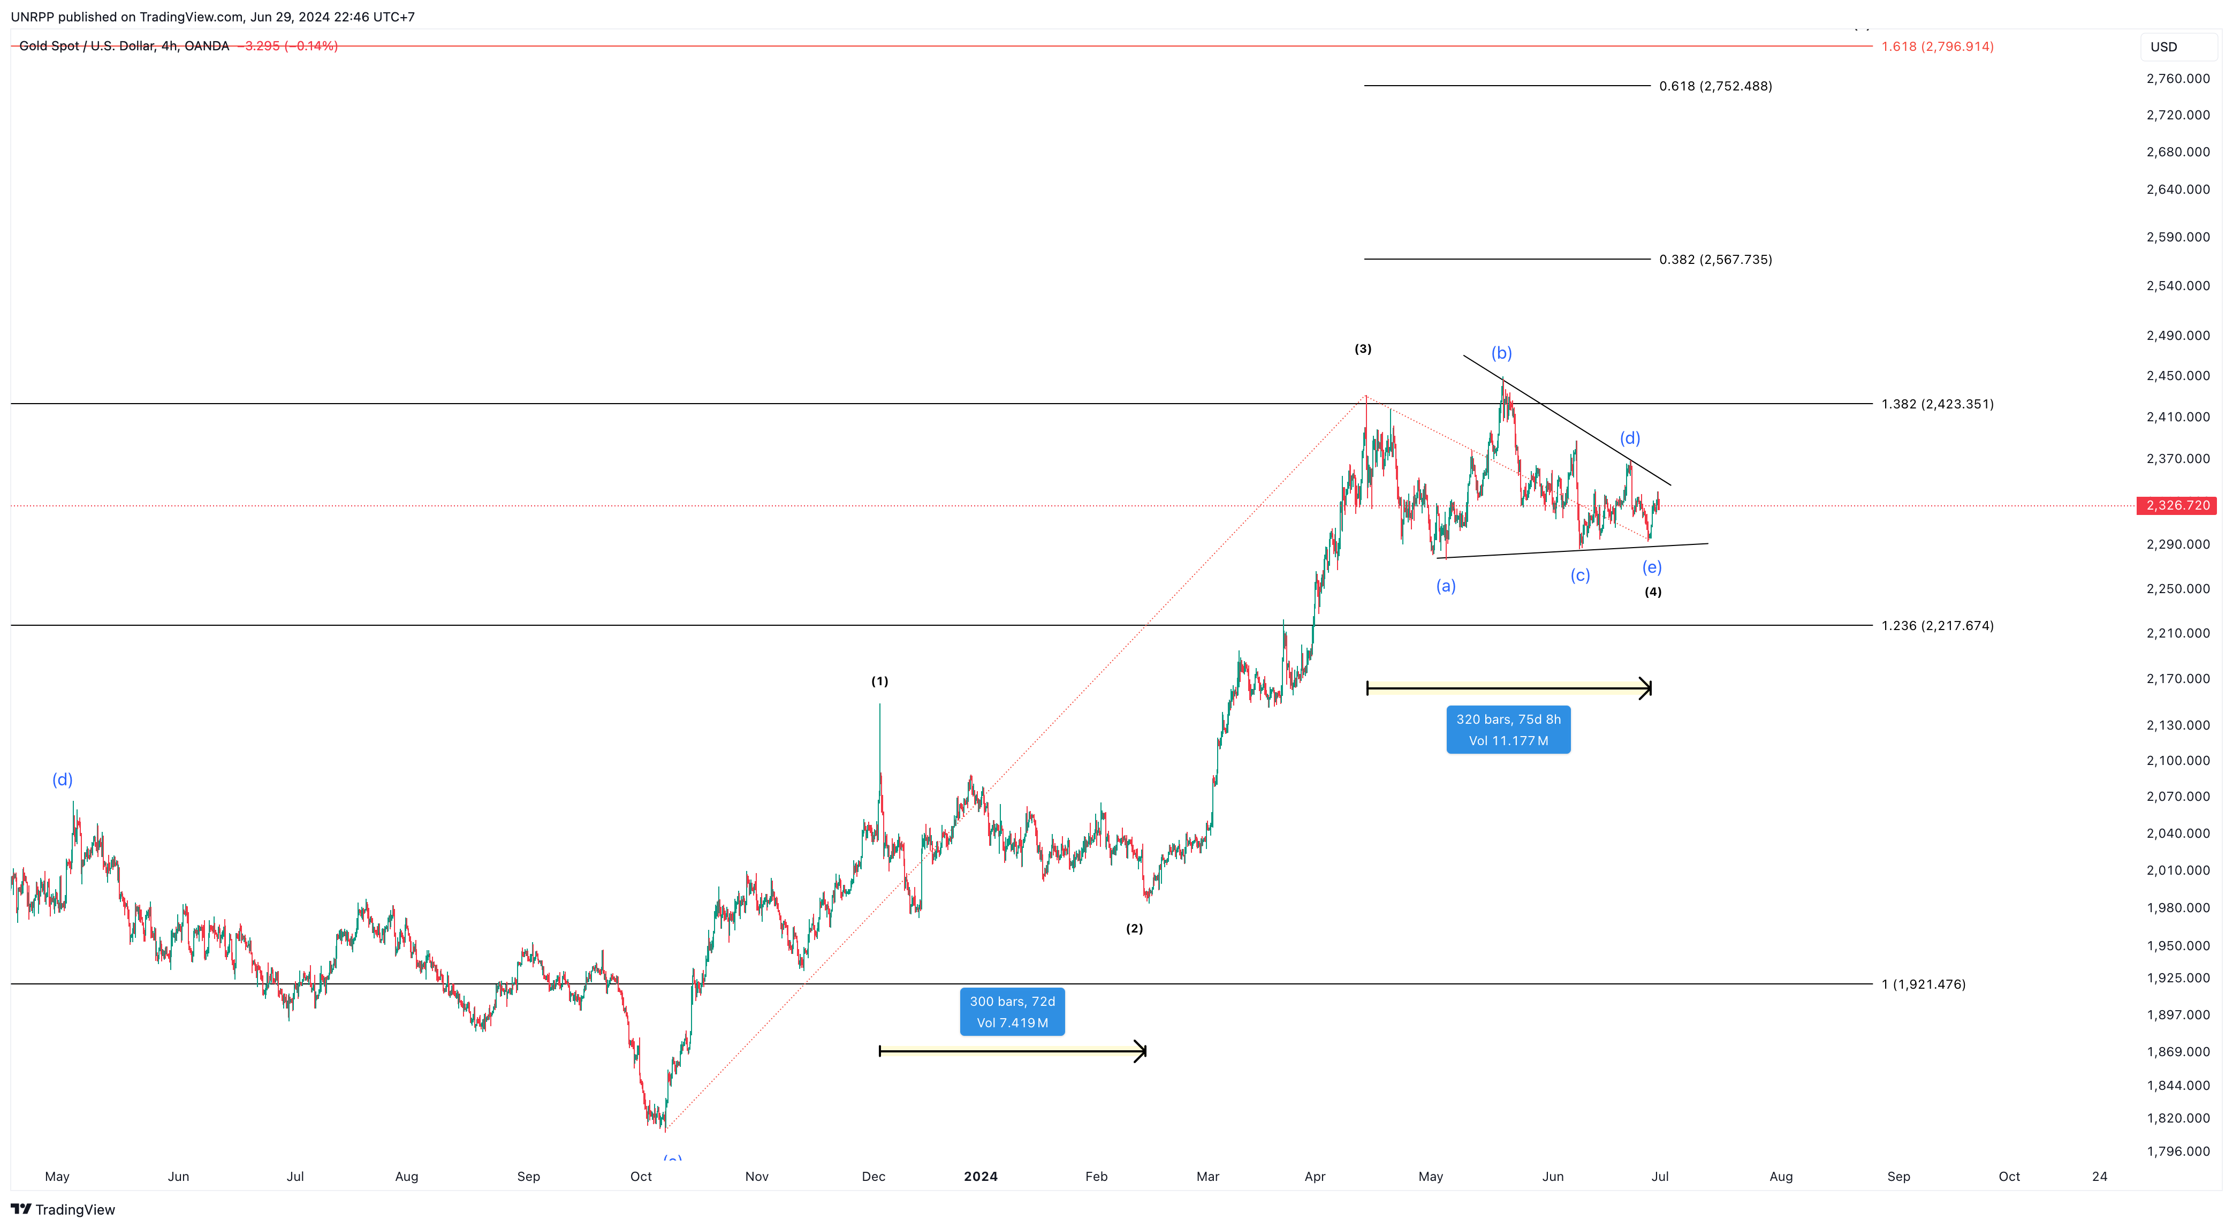Click the 2,760.000 price axis label
Screen dimensions: 2233x1228
[x=2177, y=78]
